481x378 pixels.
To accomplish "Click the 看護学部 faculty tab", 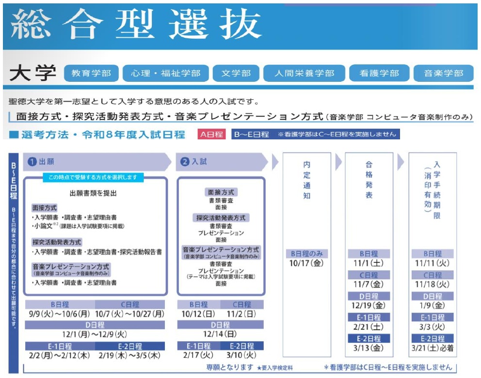I will pos(379,74).
